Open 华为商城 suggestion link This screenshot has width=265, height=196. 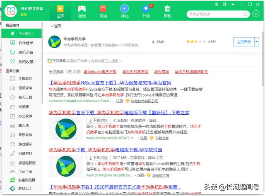pos(161,72)
